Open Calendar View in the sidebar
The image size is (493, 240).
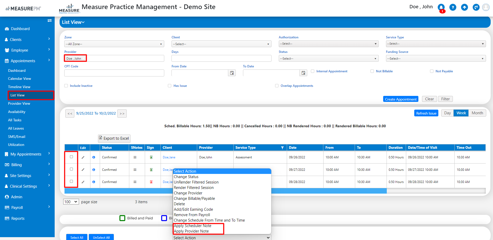pos(19,79)
